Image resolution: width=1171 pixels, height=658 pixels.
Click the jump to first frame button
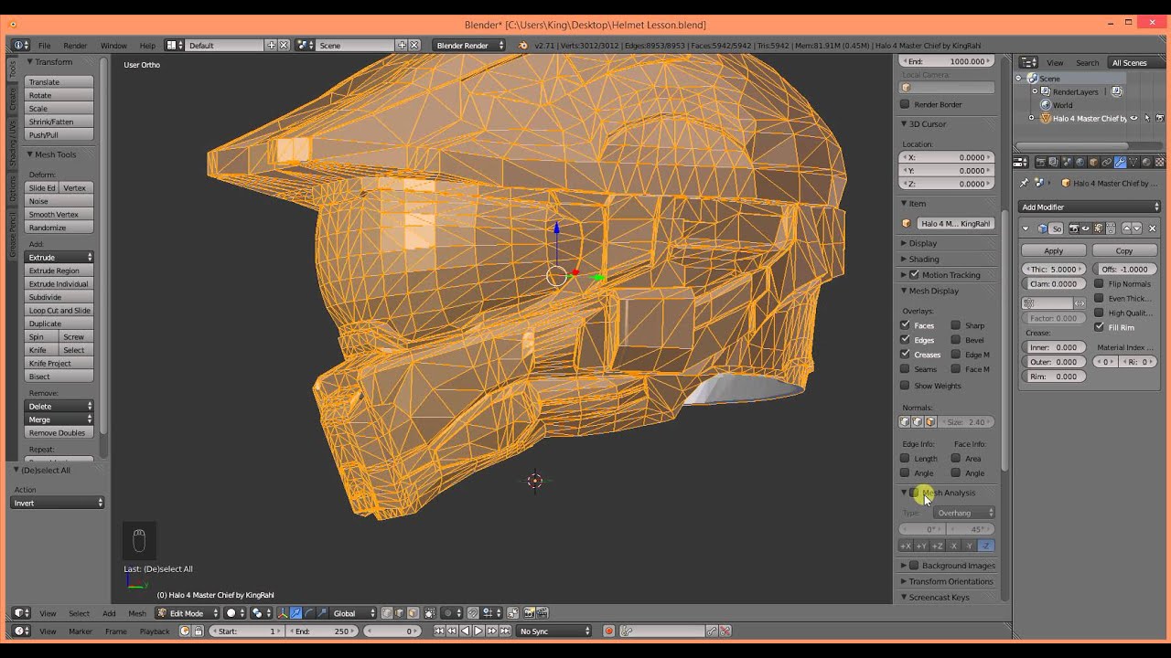coord(439,631)
